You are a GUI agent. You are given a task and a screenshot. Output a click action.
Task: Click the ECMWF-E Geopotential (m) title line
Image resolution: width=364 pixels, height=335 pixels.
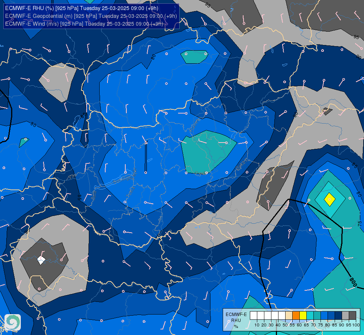pyautogui.click(x=91, y=16)
